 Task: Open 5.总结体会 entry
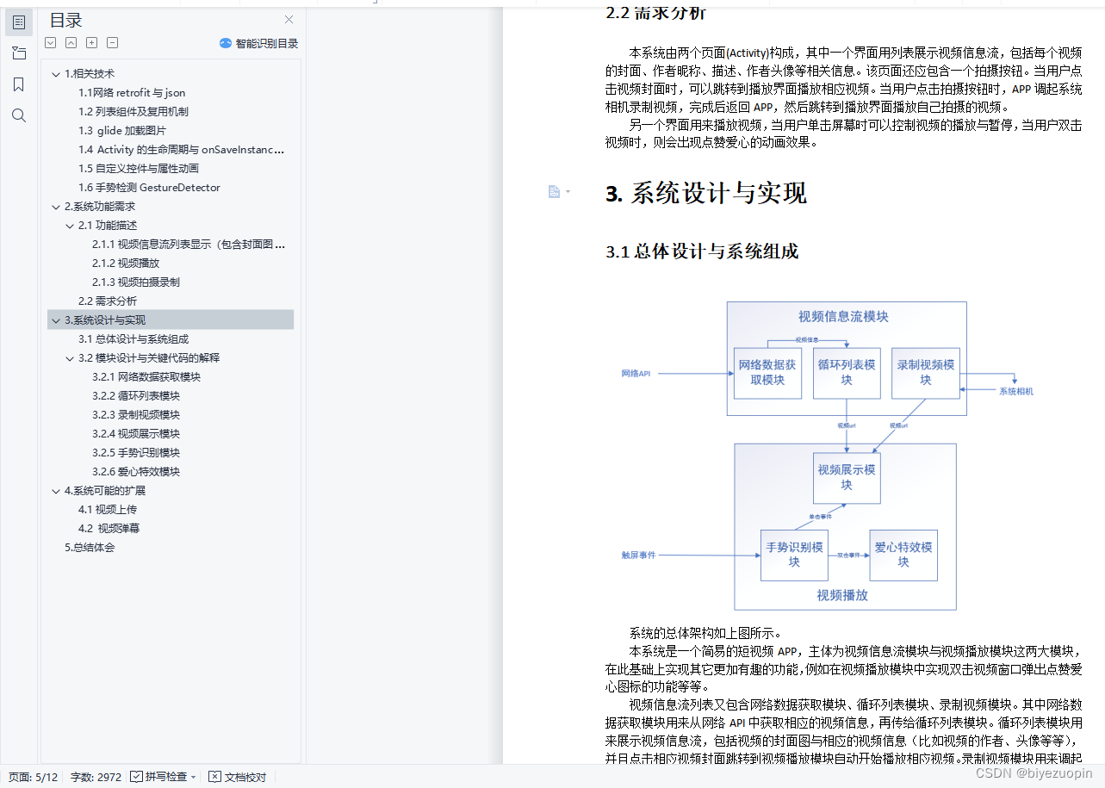click(x=90, y=548)
